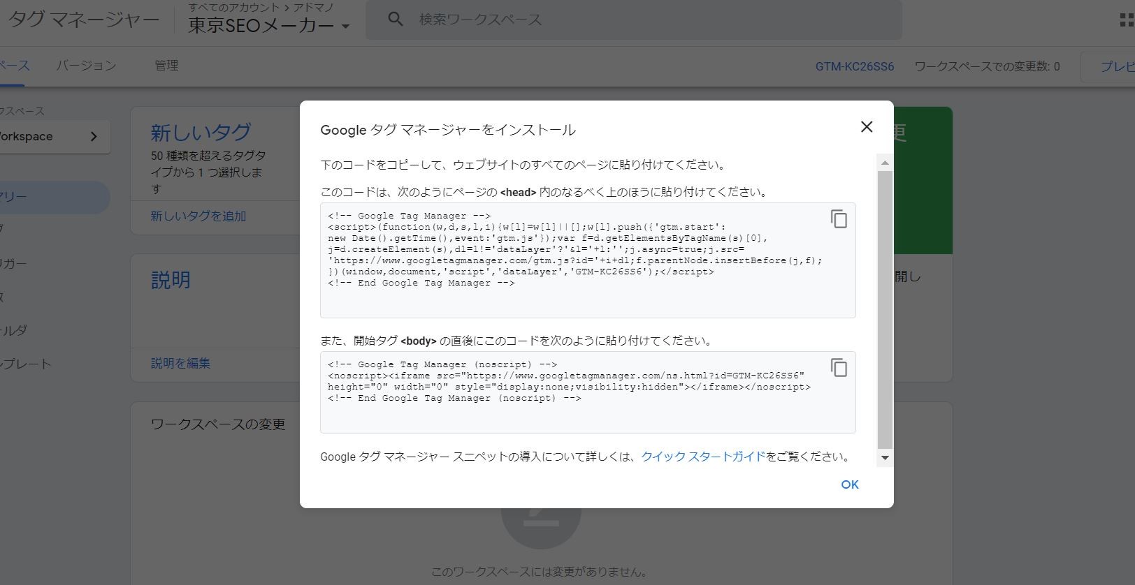Go to すべてのアカウント breadcrumb
This screenshot has width=1135, height=585.
[x=234, y=7]
